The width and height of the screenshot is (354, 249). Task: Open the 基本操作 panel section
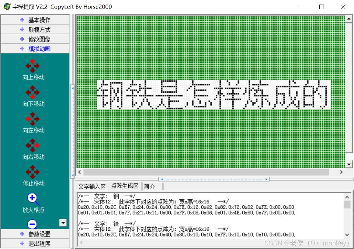click(x=35, y=20)
